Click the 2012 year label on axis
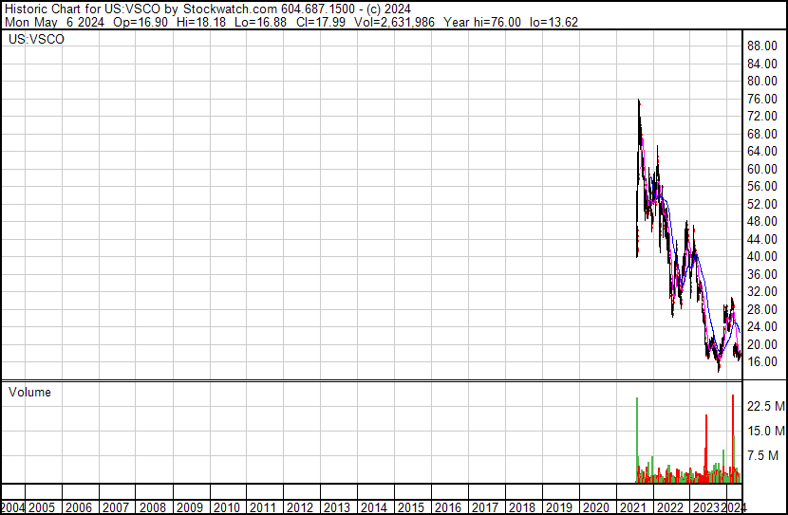The height and width of the screenshot is (515, 788). [300, 507]
